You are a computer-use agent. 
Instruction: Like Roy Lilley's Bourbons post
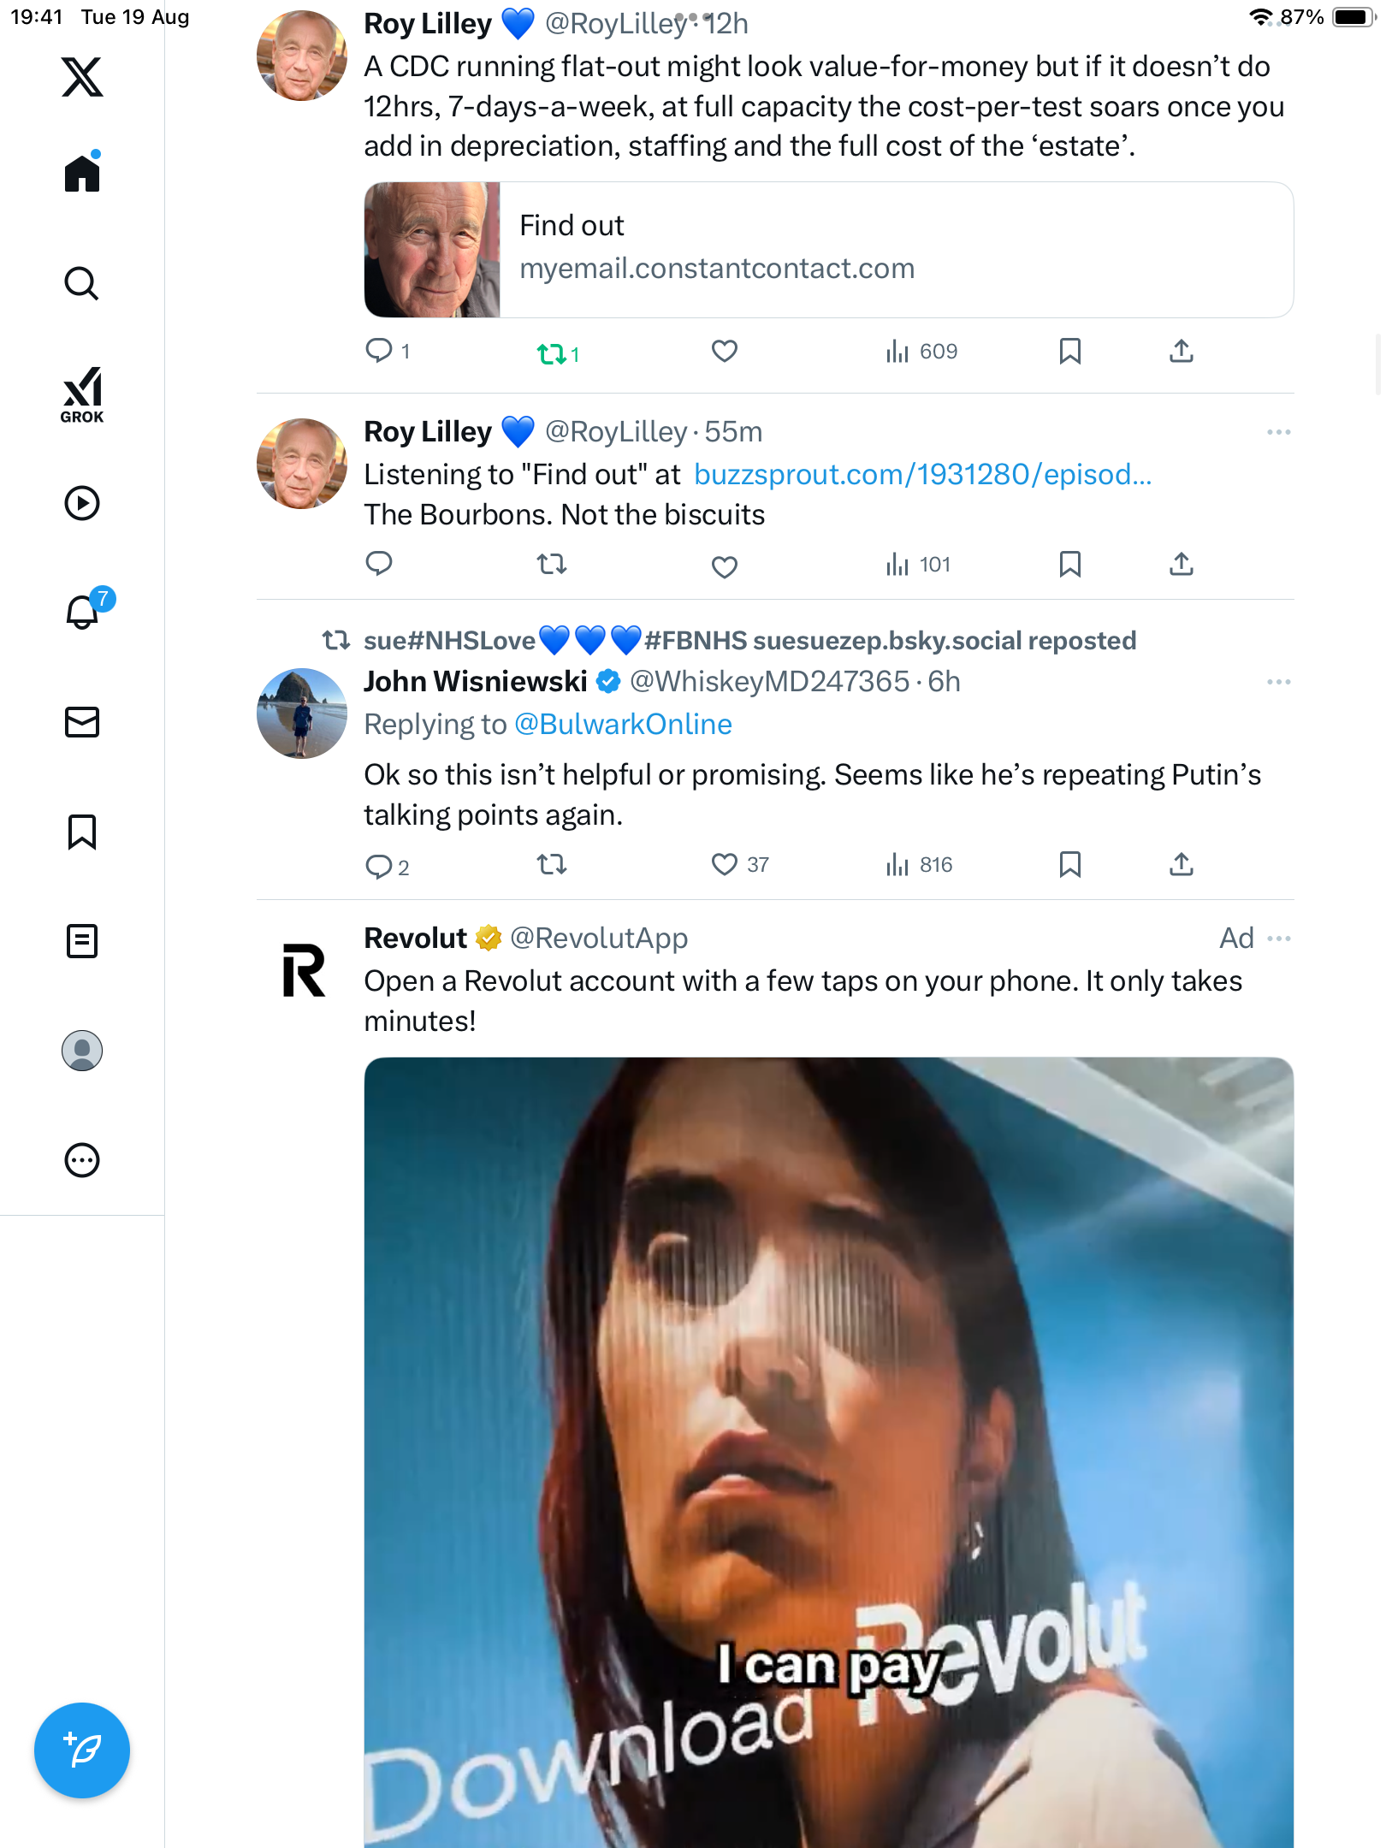coord(725,566)
